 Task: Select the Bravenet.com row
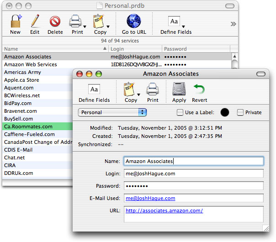pyautogui.click(x=37, y=111)
